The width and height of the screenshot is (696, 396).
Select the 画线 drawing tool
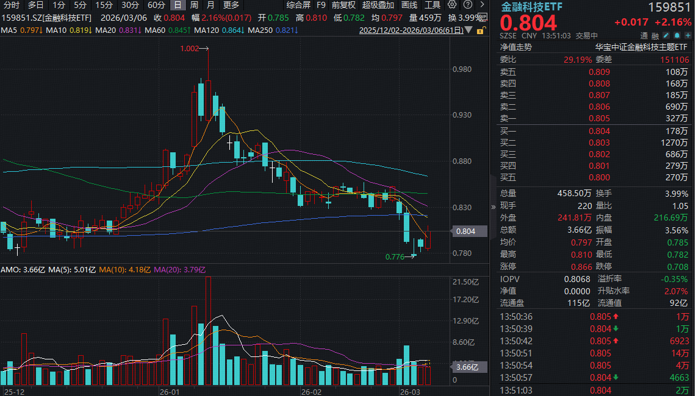coord(411,5)
